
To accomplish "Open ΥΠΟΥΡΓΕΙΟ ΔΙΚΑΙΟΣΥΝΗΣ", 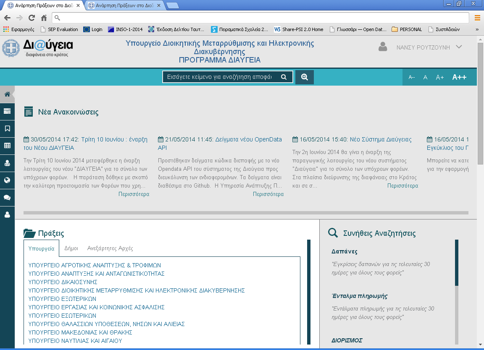I will pos(63,282).
